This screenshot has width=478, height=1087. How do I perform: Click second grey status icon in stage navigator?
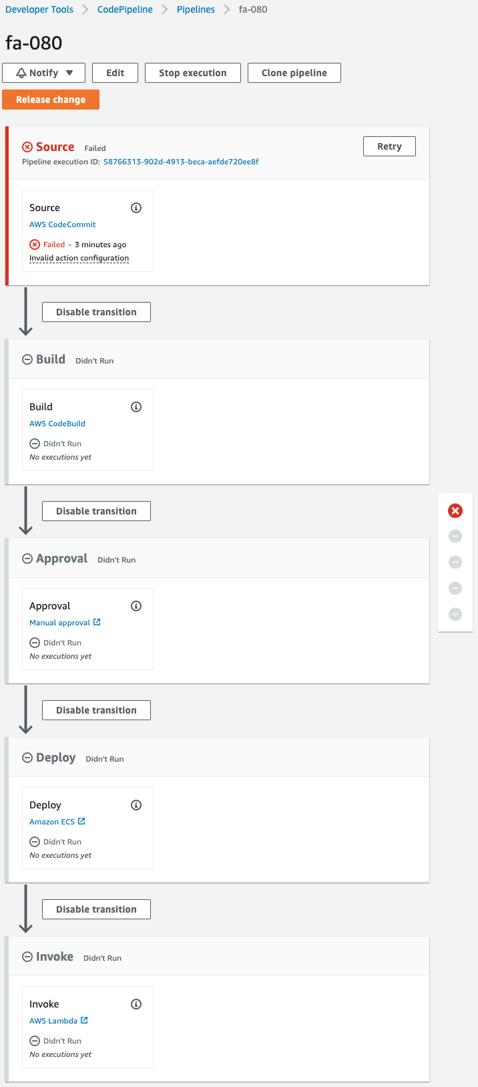tap(455, 563)
